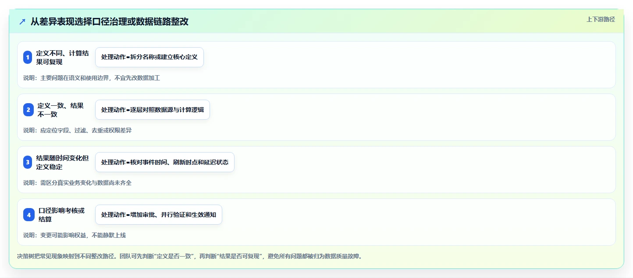Click the arrow icon beside the panel title
Viewport: 633px width, 278px height.
click(x=22, y=22)
